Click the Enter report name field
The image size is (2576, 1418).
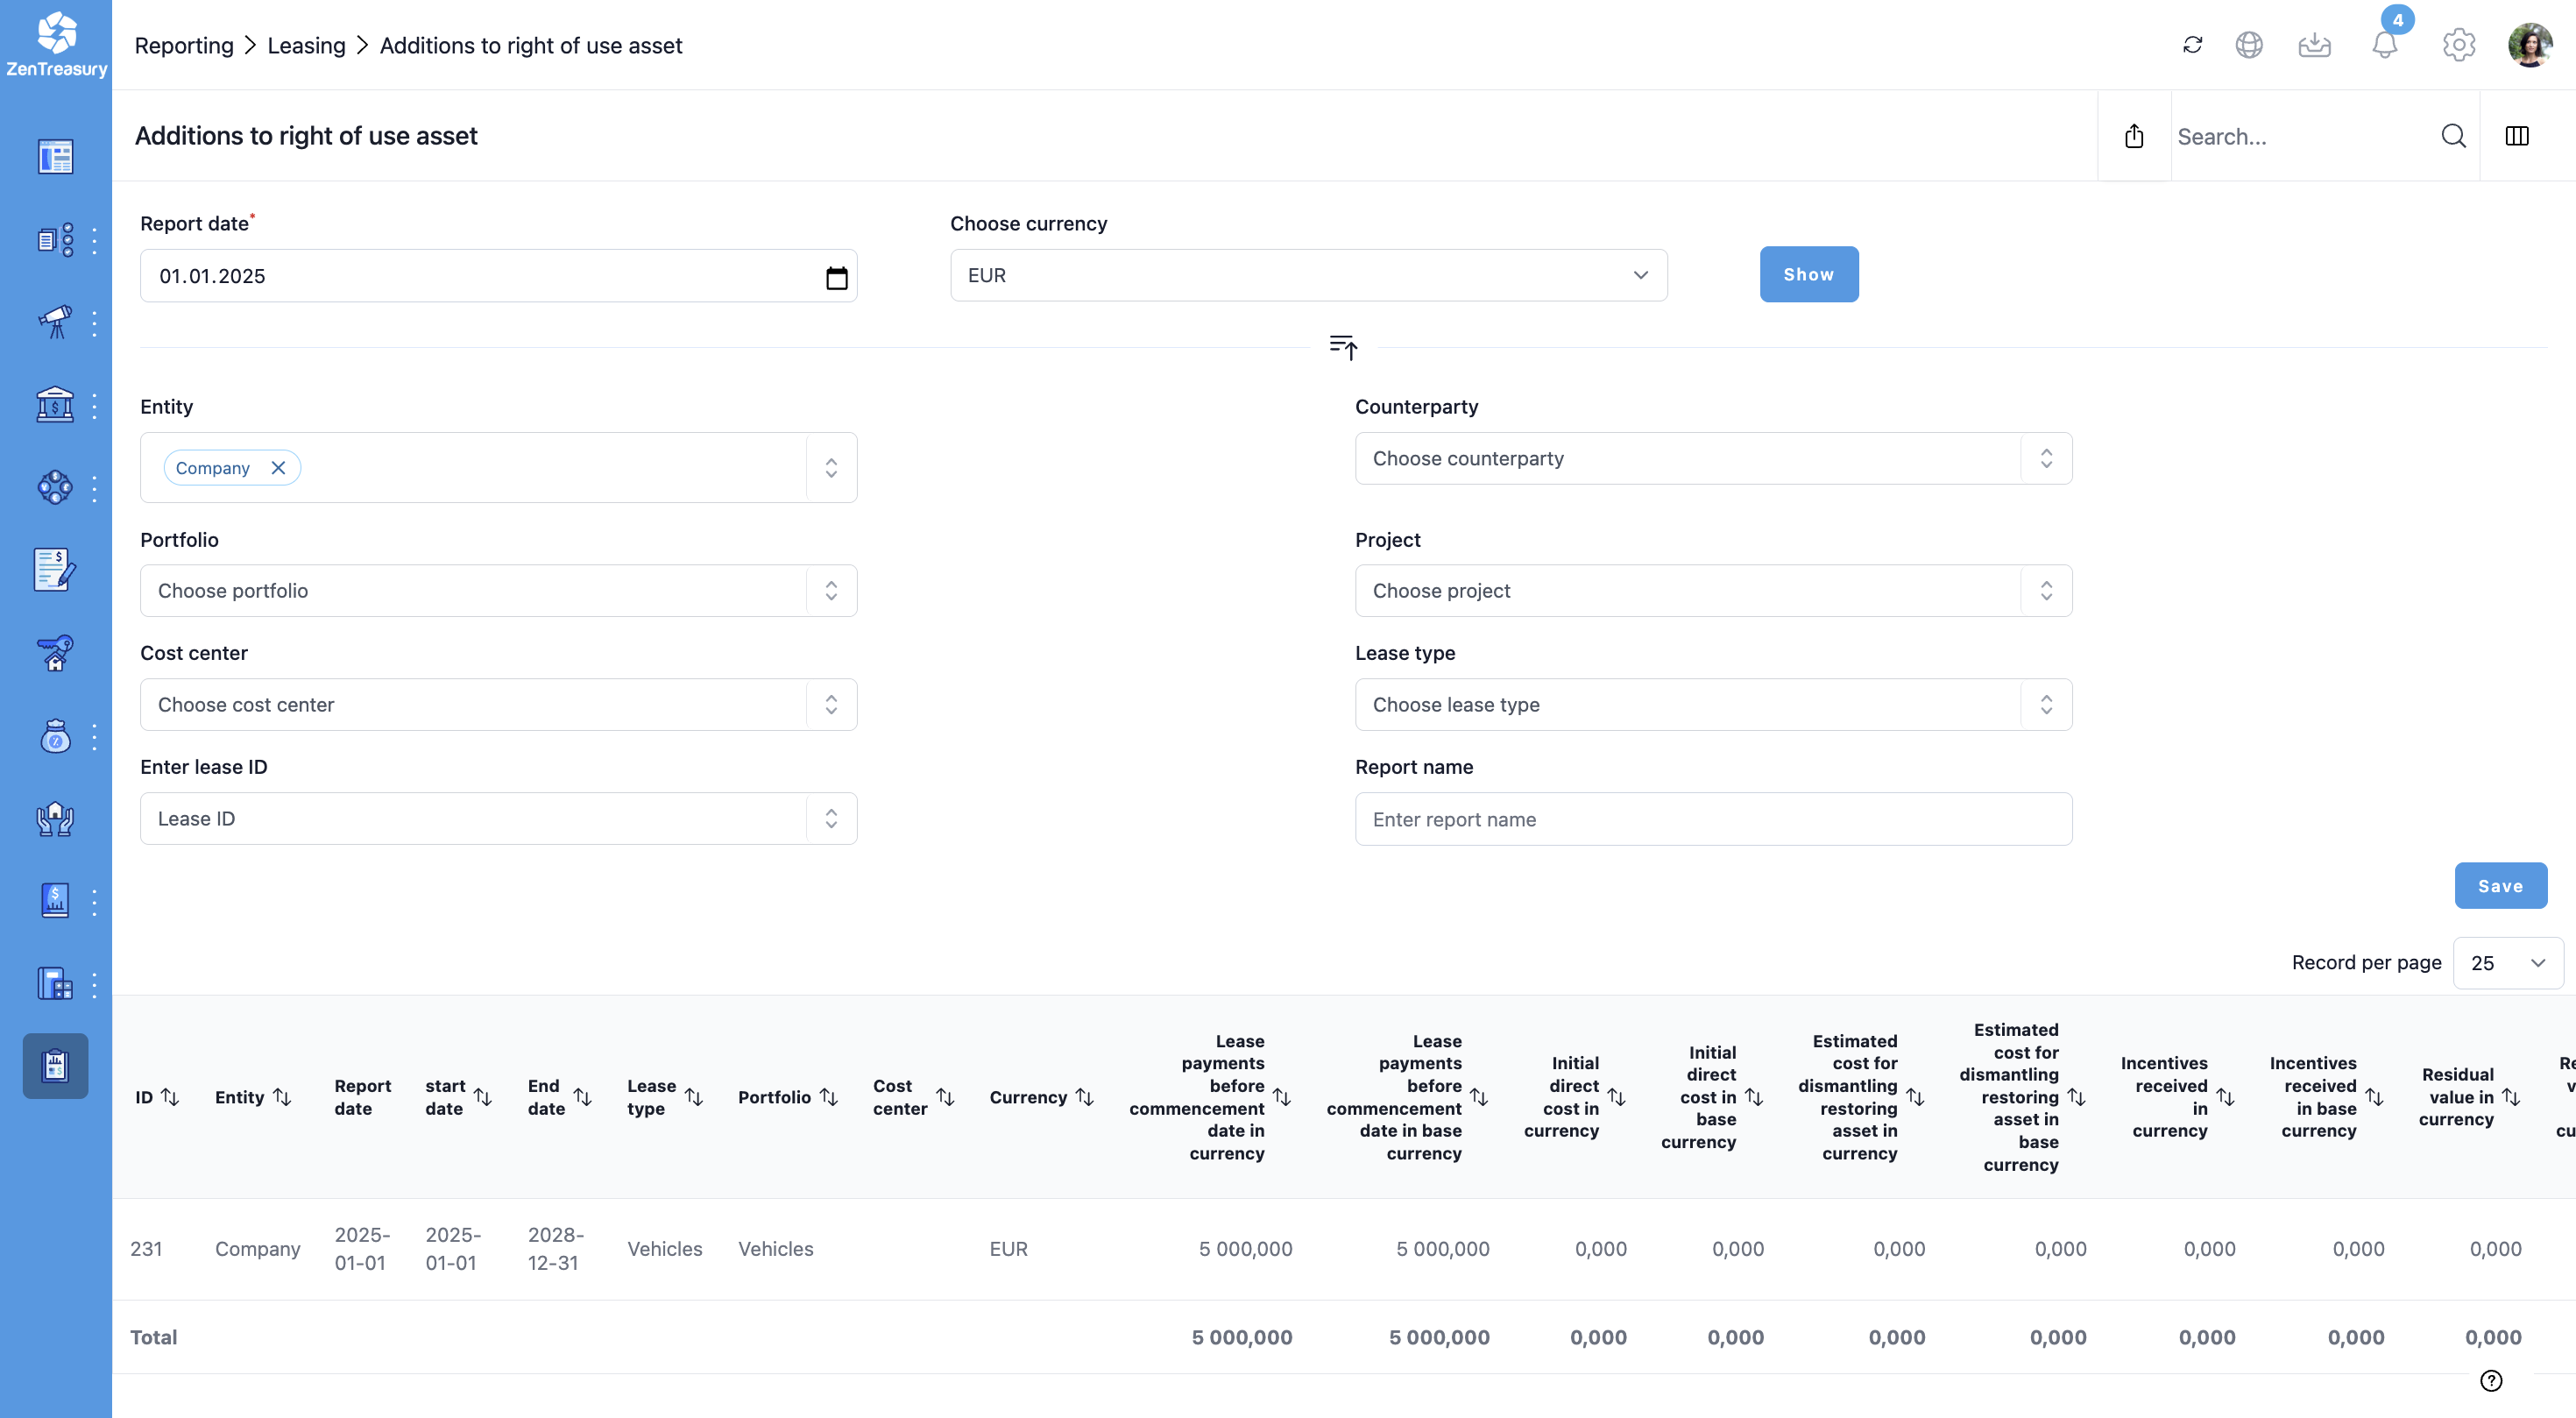[1712, 819]
